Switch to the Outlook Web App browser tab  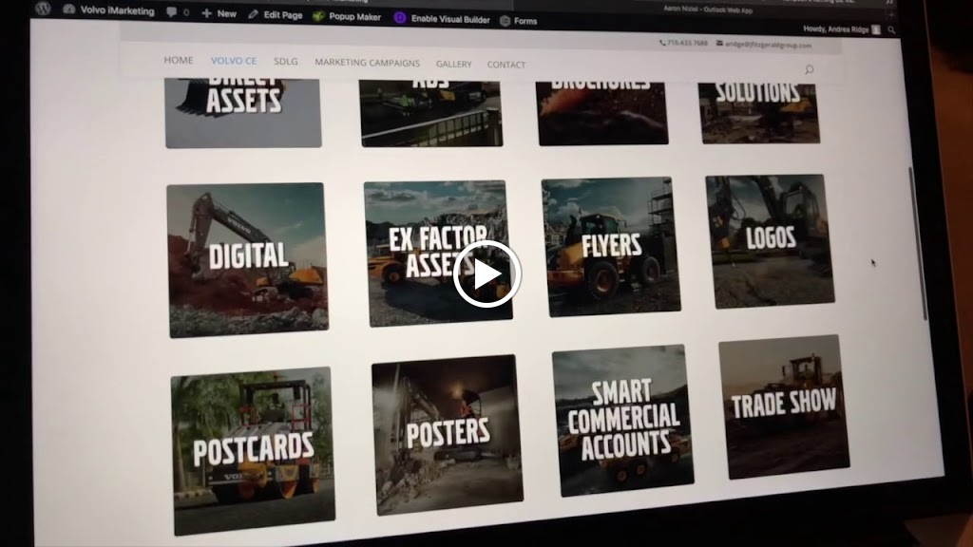tap(707, 9)
